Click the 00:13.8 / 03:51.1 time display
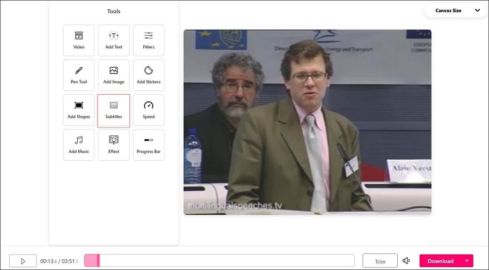 pyautogui.click(x=59, y=261)
